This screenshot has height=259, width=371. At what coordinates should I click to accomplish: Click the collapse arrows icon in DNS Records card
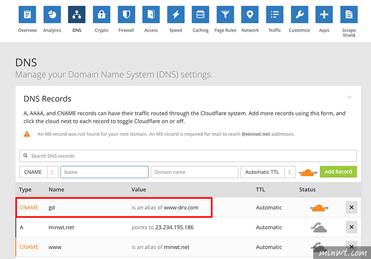click(349, 97)
